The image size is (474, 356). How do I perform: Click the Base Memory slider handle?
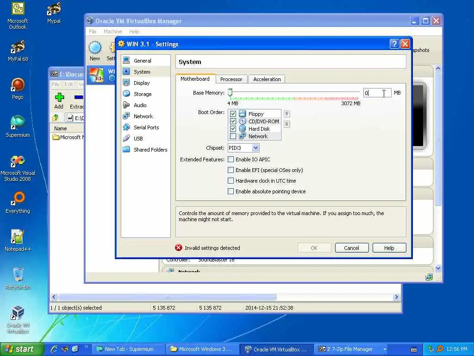pyautogui.click(x=230, y=92)
